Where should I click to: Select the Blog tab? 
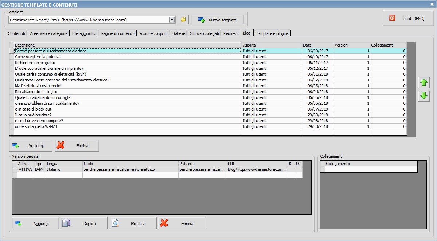[x=247, y=33]
